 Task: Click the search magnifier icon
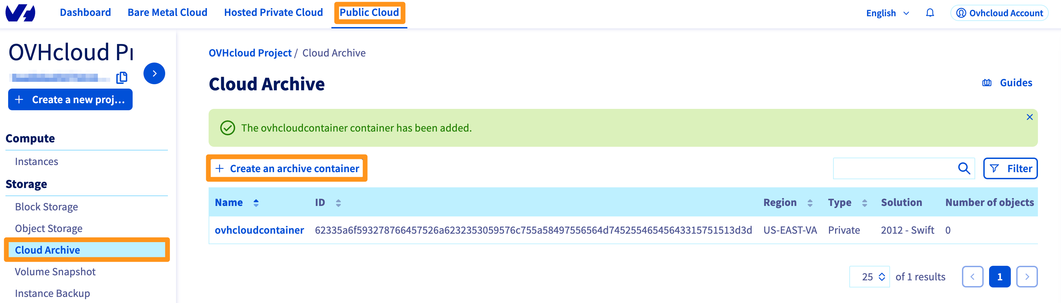pos(964,168)
